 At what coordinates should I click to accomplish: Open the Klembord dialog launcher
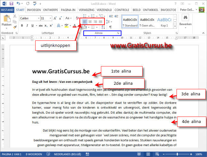pyautogui.click(x=16, y=33)
